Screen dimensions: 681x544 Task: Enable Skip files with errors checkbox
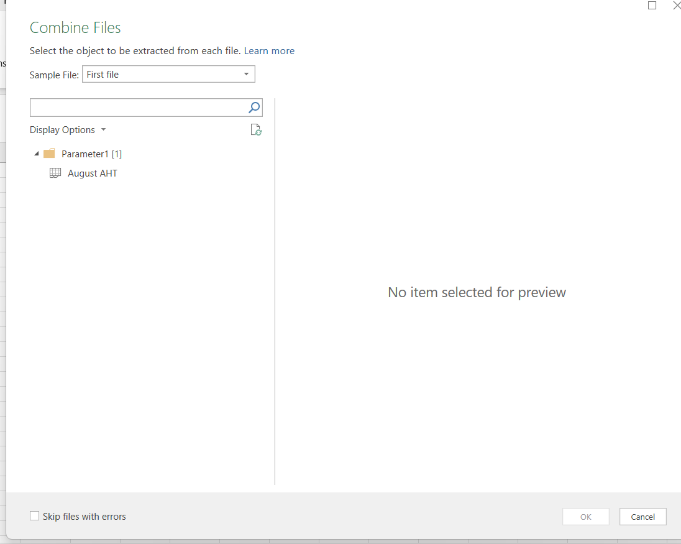coord(34,516)
